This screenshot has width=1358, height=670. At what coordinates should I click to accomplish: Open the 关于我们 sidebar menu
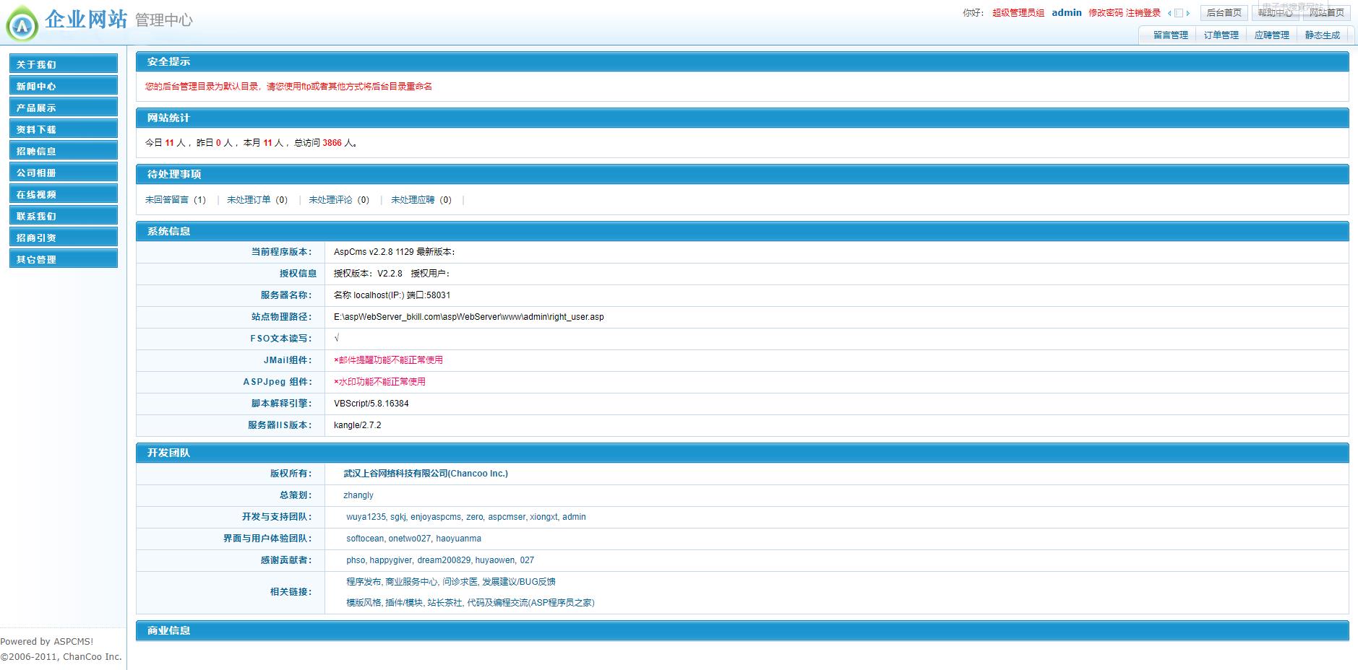(64, 64)
